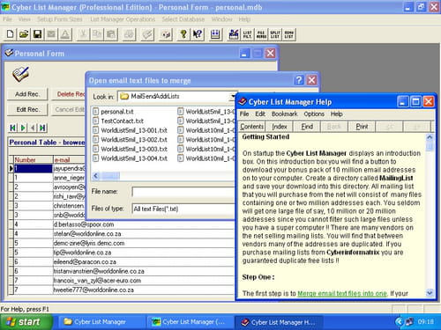Click the Save floppy disk icon
This screenshot has width=441, height=330.
pos(37,34)
